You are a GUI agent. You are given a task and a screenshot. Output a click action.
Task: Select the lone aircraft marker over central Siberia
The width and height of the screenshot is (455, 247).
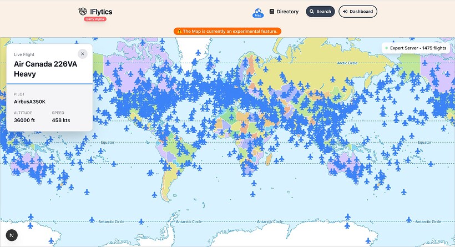click(332, 79)
